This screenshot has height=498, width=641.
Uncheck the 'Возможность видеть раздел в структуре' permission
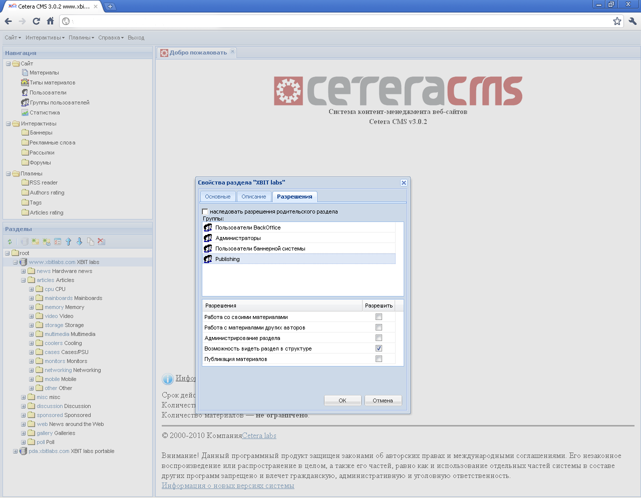pos(379,348)
